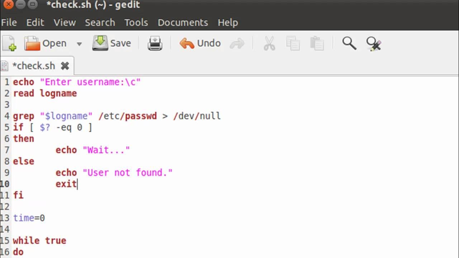Click the Redo arrow icon
Image resolution: width=459 pixels, height=258 pixels.
click(237, 44)
